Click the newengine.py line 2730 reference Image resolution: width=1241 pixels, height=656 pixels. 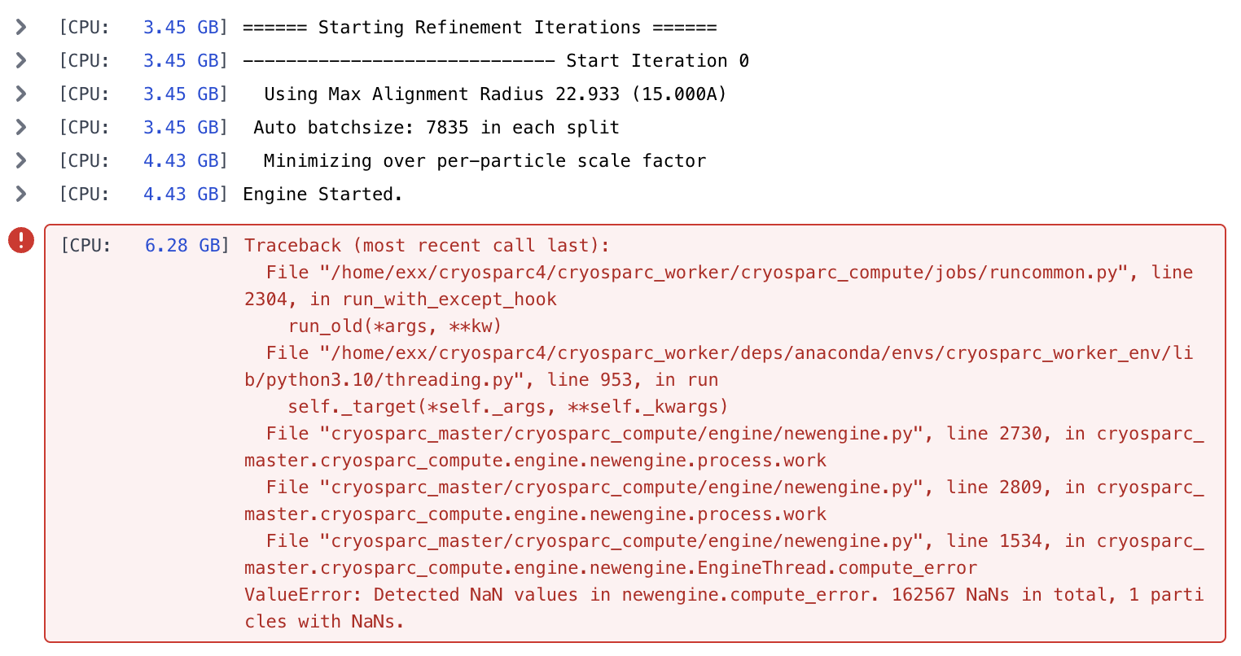click(x=724, y=447)
